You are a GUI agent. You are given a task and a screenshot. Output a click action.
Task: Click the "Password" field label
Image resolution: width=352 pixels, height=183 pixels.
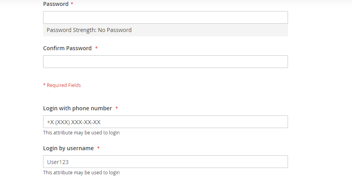coord(55,4)
